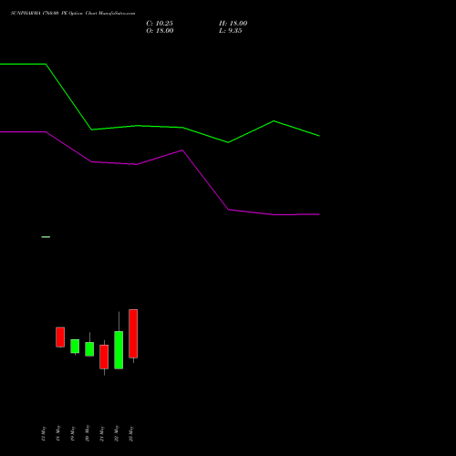Select the large green candle for 22 May
This screenshot has width=456, height=456.
pos(119,350)
